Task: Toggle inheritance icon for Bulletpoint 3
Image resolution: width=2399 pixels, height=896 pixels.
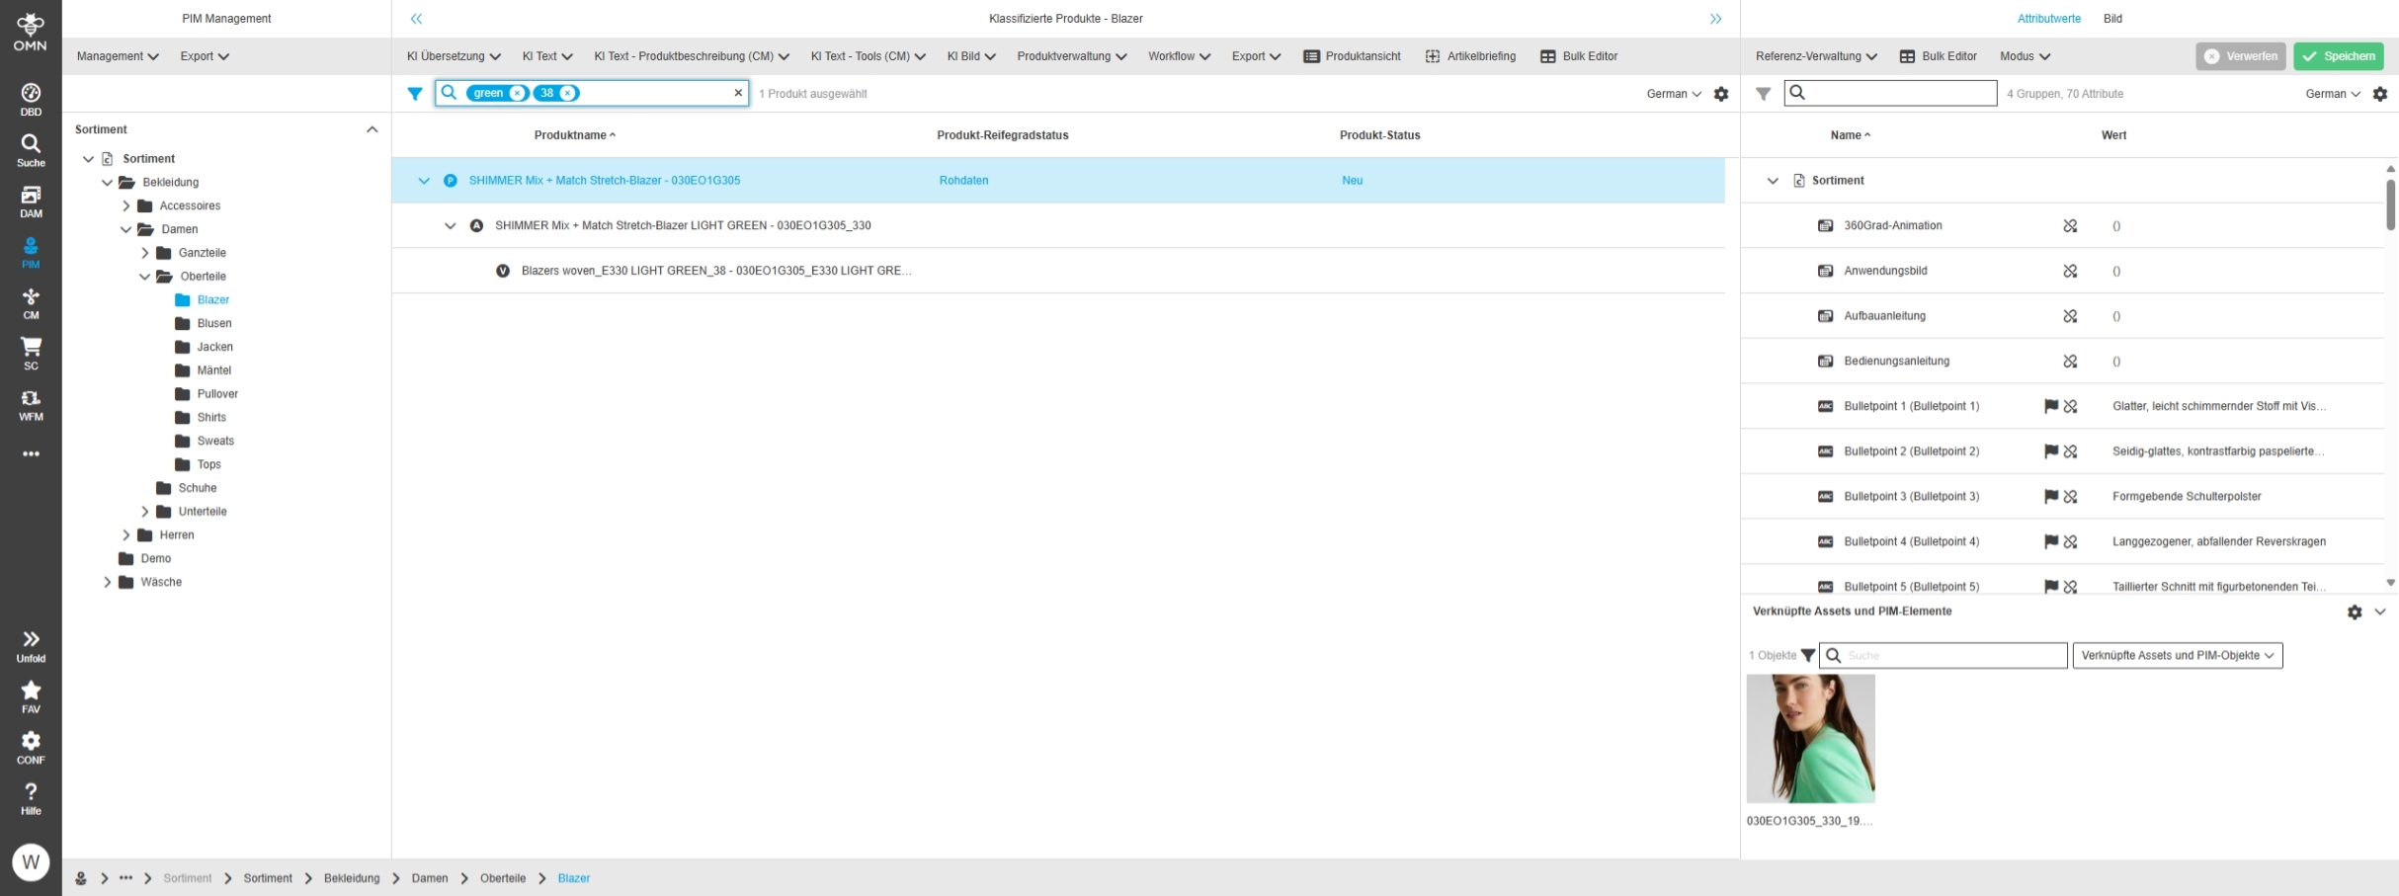Action: 2070,497
